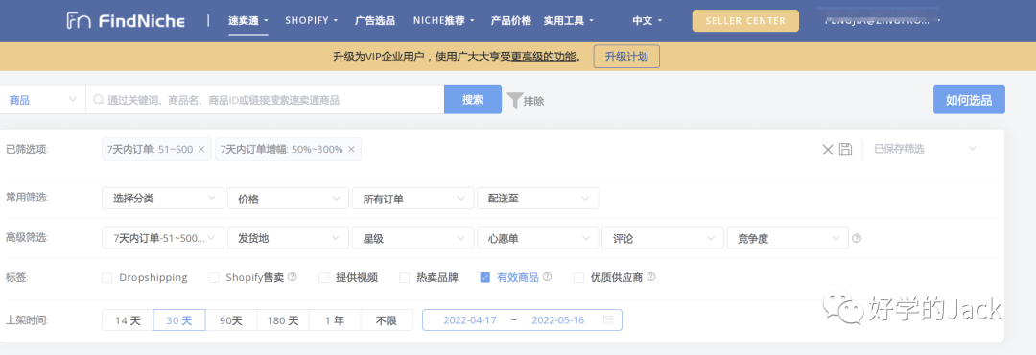Viewport: 1036px width, 355px height.
Task: Go to 广告选品
Action: pyautogui.click(x=375, y=20)
